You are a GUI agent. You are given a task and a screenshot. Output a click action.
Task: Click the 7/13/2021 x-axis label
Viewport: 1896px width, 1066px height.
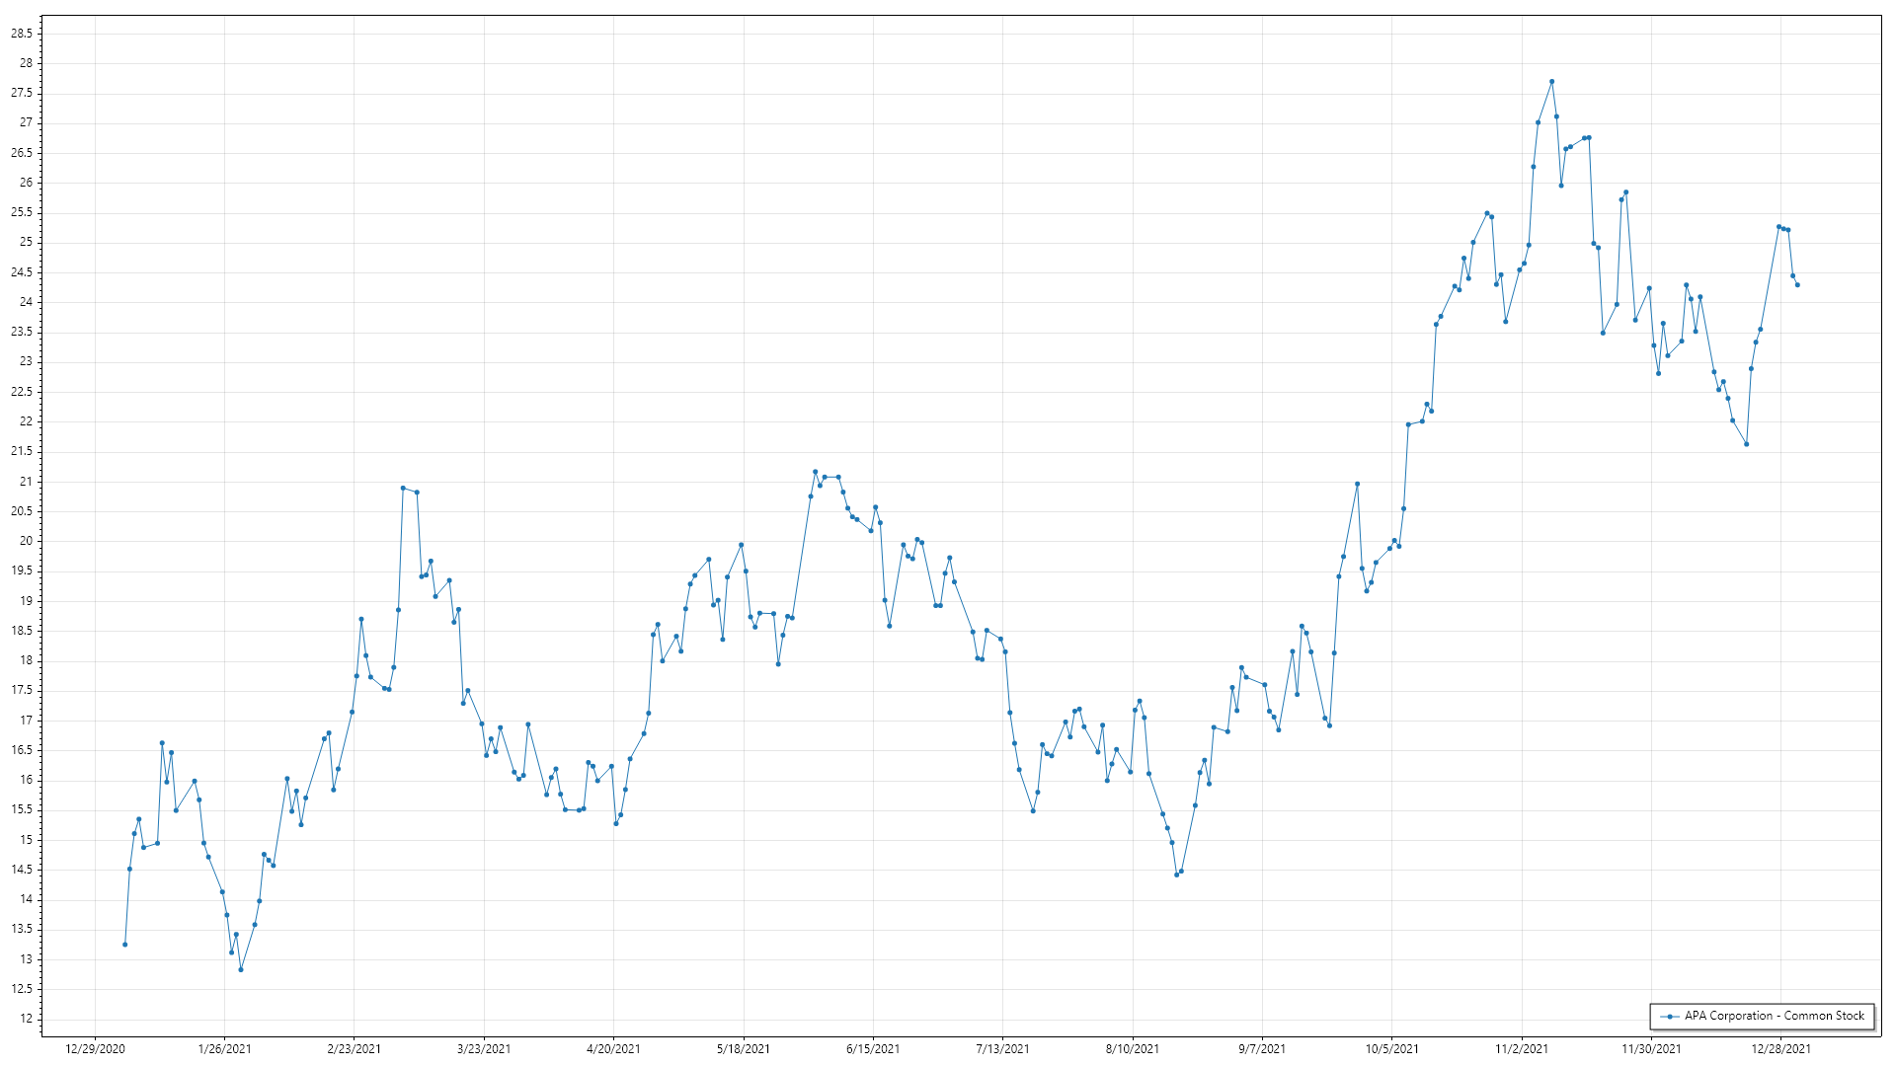[1002, 1049]
